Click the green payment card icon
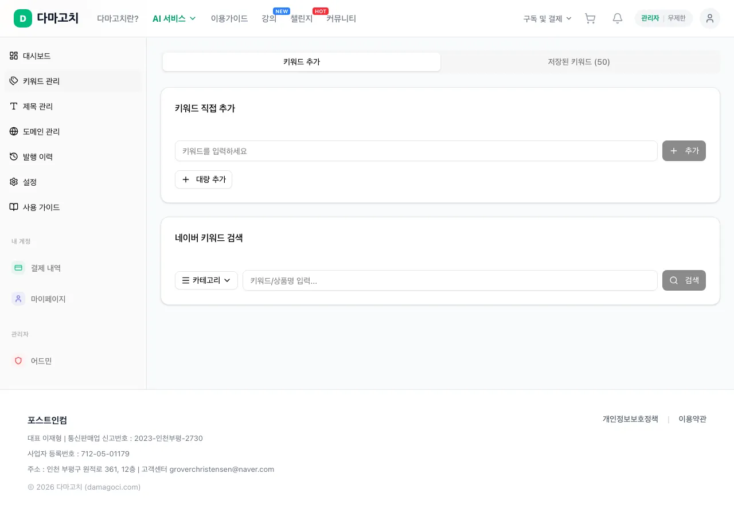Image resolution: width=734 pixels, height=516 pixels. click(18, 268)
